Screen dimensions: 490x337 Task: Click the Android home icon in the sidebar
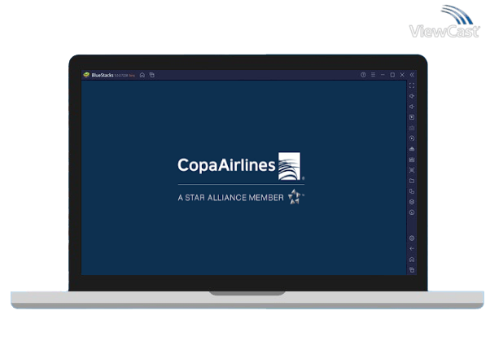(412, 260)
